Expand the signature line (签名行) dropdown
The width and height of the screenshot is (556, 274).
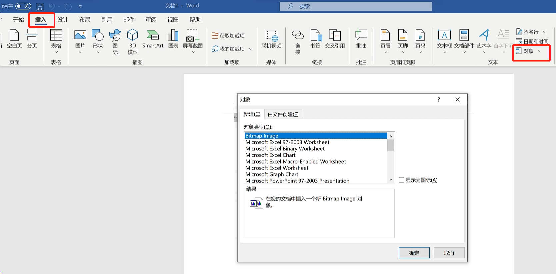[544, 32]
